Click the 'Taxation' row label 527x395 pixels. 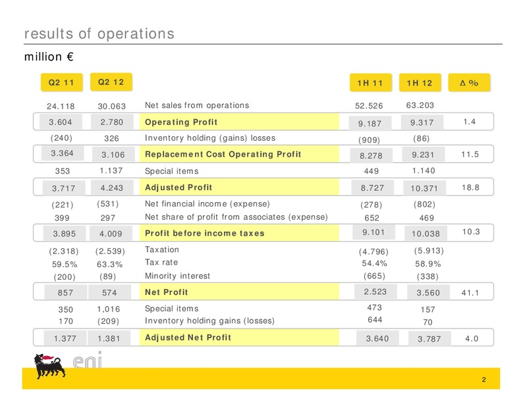162,250
